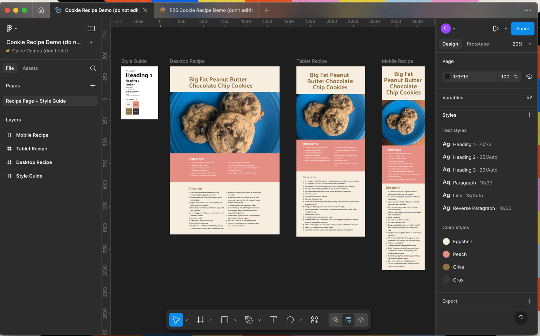Click the Heading 1 text style
Viewport: 540px width, 336px height.
click(467, 144)
